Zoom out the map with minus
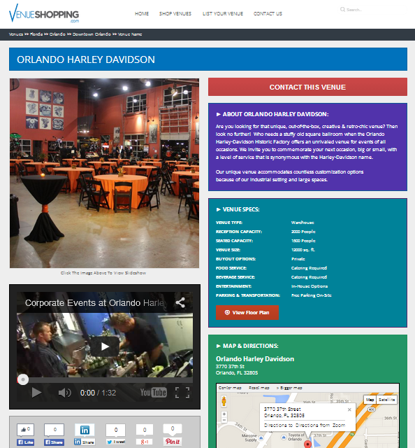415x448 pixels. click(224, 420)
